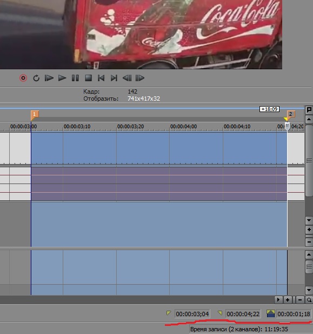This screenshot has height=334, width=313.
Task: Click the selection length field 00:00:01;18
Action: pos(294,314)
